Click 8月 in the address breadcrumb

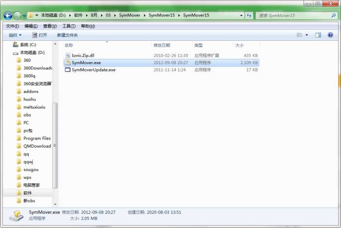94,16
